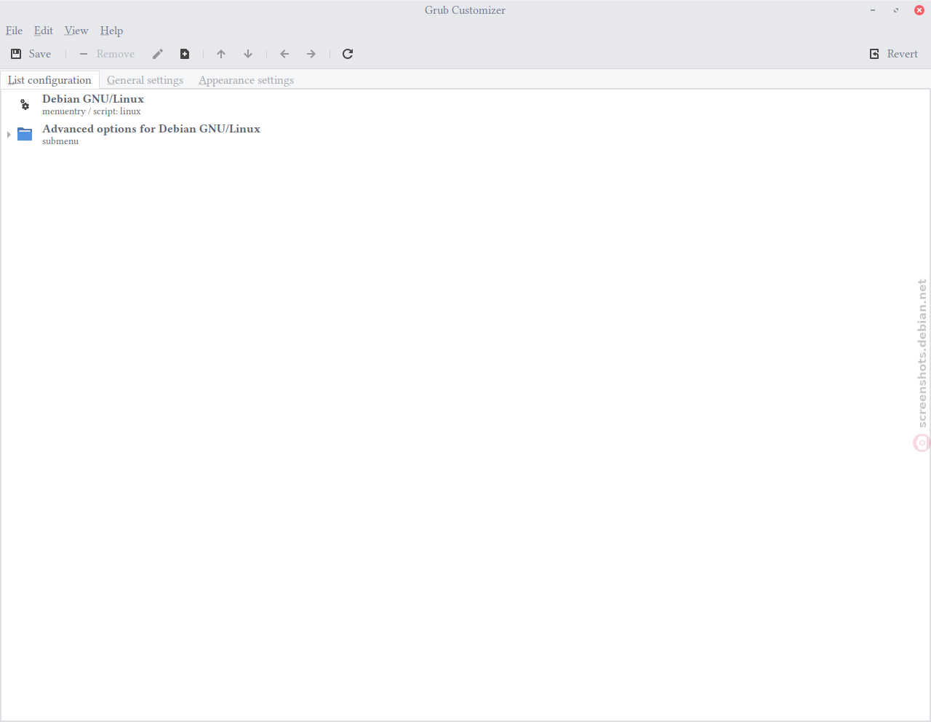931x722 pixels.
Task: Select Advanced options for Debian GNU/Linux submenu
Action: click(465, 134)
